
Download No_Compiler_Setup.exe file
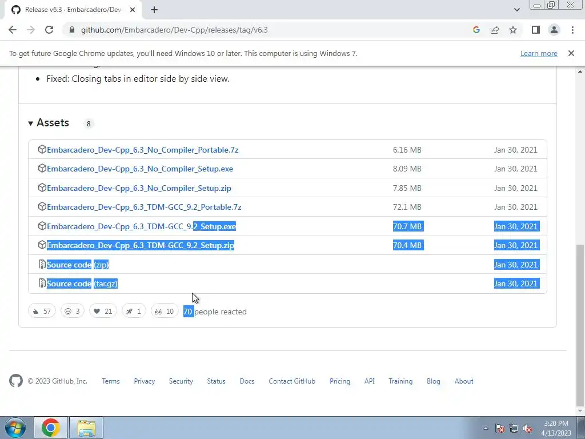coord(140,169)
